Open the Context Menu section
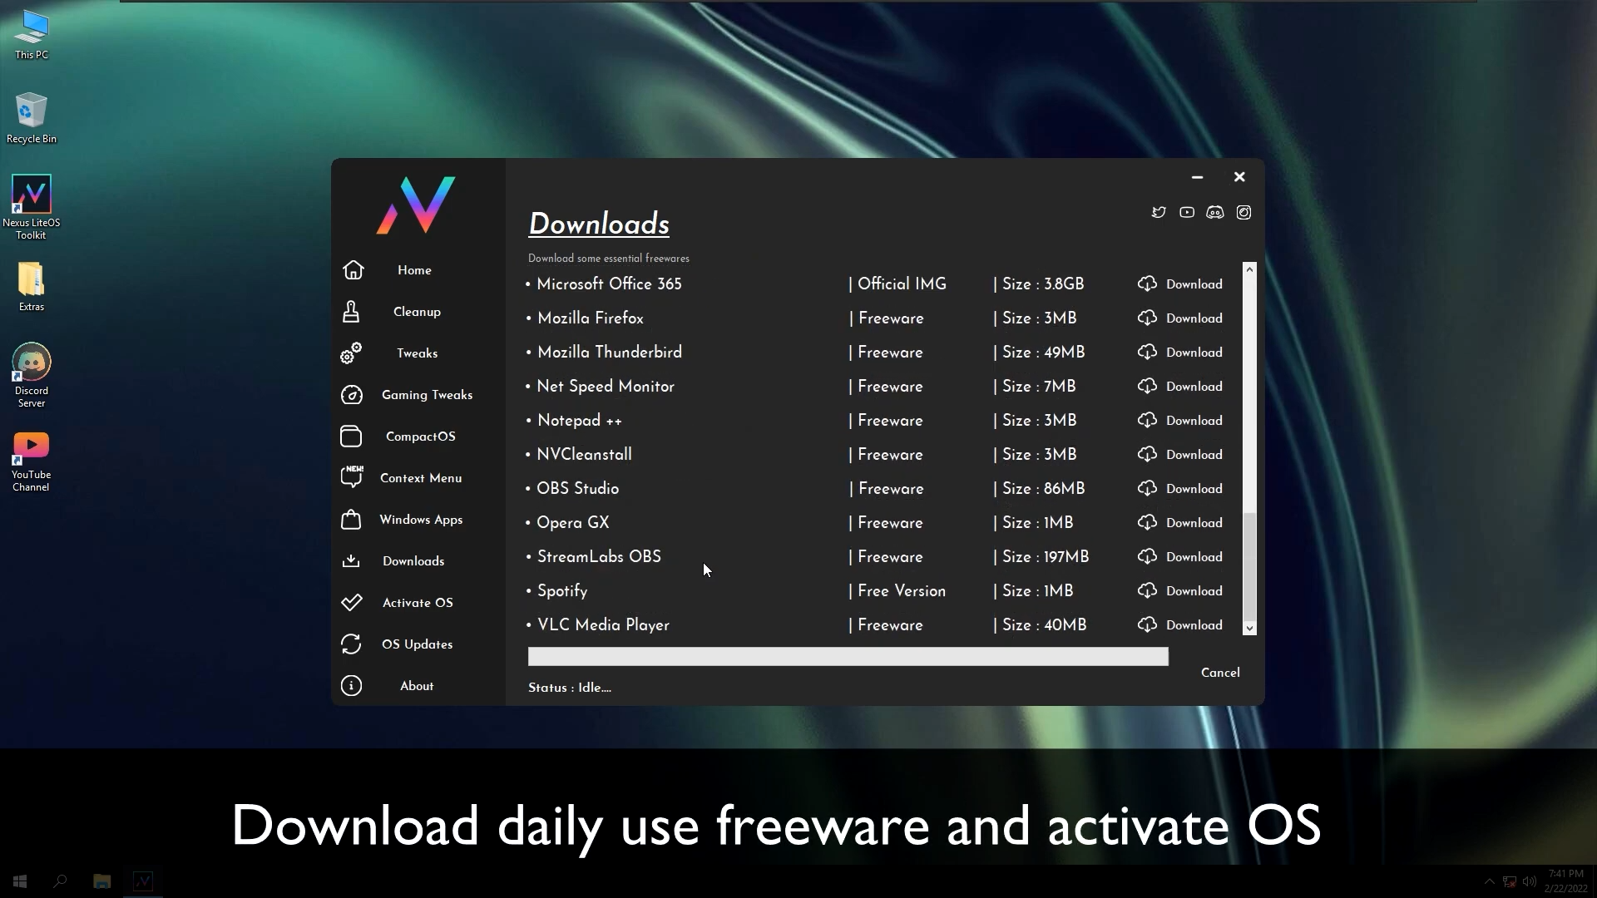This screenshot has width=1597, height=898. pyautogui.click(x=421, y=478)
